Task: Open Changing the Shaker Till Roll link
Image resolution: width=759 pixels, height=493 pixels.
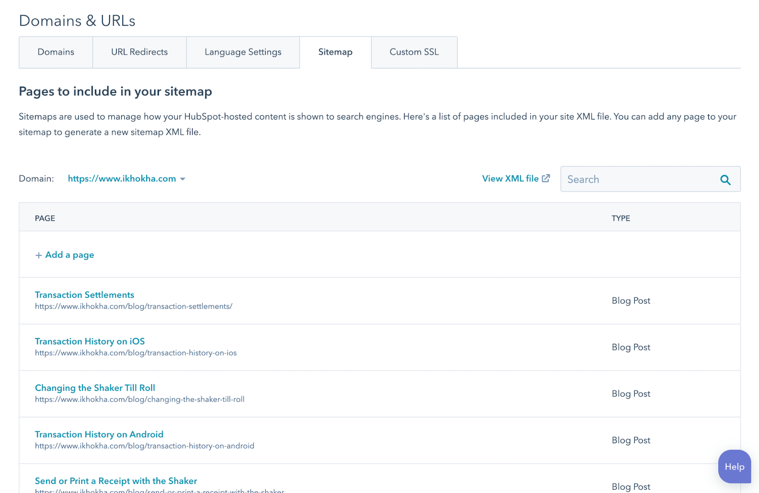Action: click(x=95, y=388)
